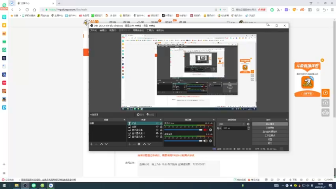Click the browser undo-close-tab arrow icon
Viewport: 336px width, 189px height.
pyautogui.click(x=324, y=10)
